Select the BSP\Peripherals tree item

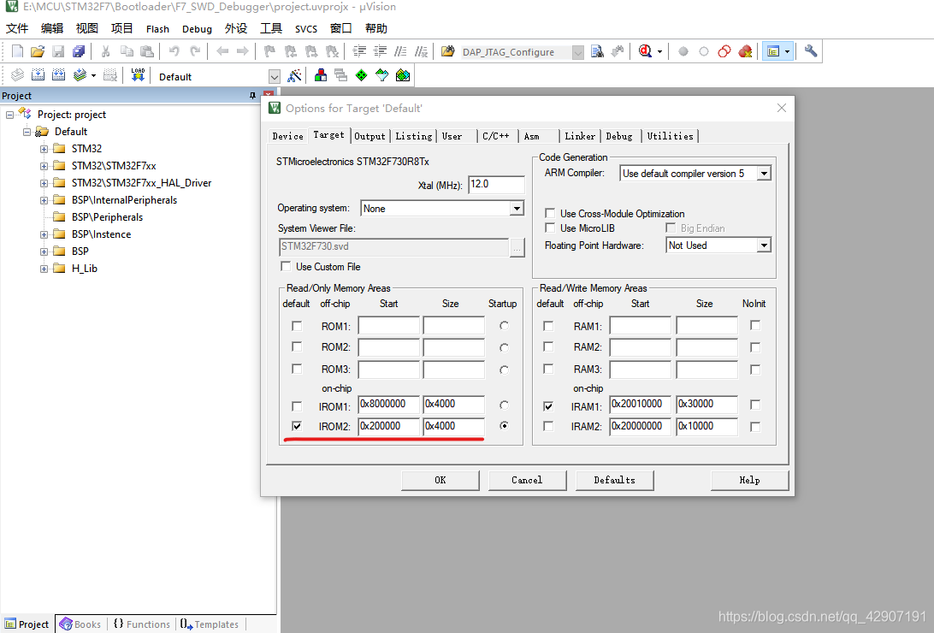[107, 217]
